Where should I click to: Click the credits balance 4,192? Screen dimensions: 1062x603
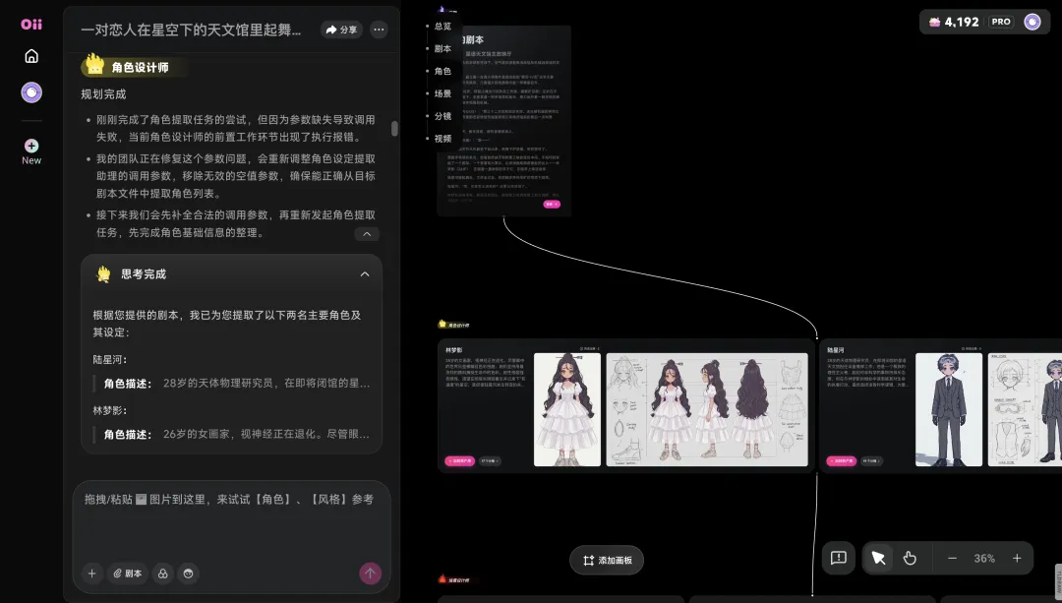tap(954, 22)
